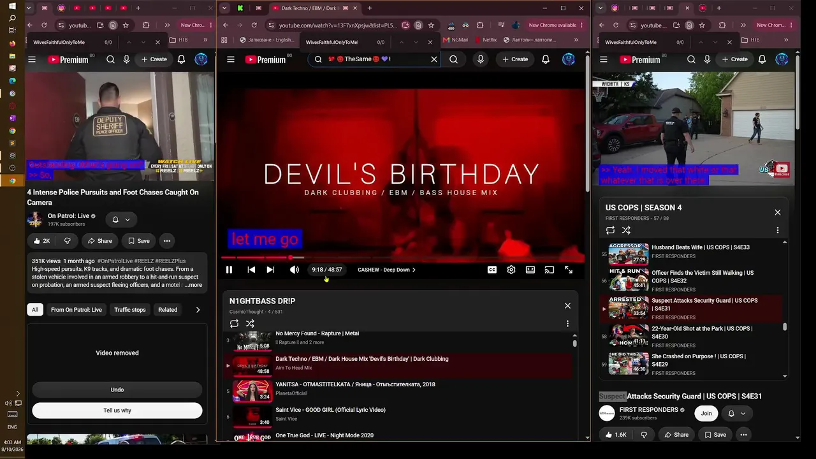Screen dimensions: 816x459
Task: Click Create in the middle YouTube window
Action: coord(514,59)
